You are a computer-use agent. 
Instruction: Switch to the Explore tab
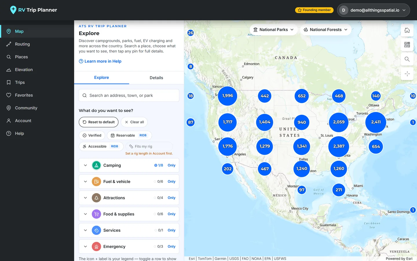point(102,78)
